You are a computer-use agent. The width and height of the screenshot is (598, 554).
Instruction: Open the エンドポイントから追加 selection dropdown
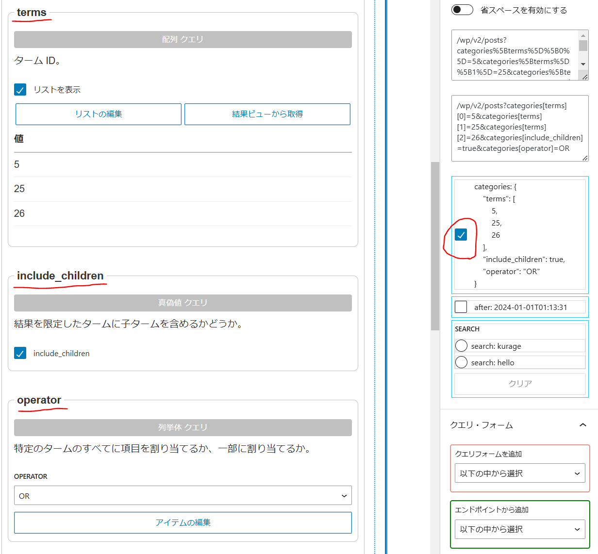coord(519,529)
